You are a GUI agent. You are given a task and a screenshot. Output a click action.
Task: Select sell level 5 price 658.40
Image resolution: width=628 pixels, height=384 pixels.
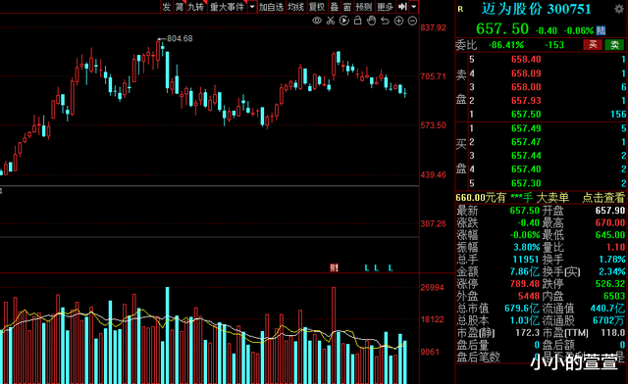(x=526, y=59)
